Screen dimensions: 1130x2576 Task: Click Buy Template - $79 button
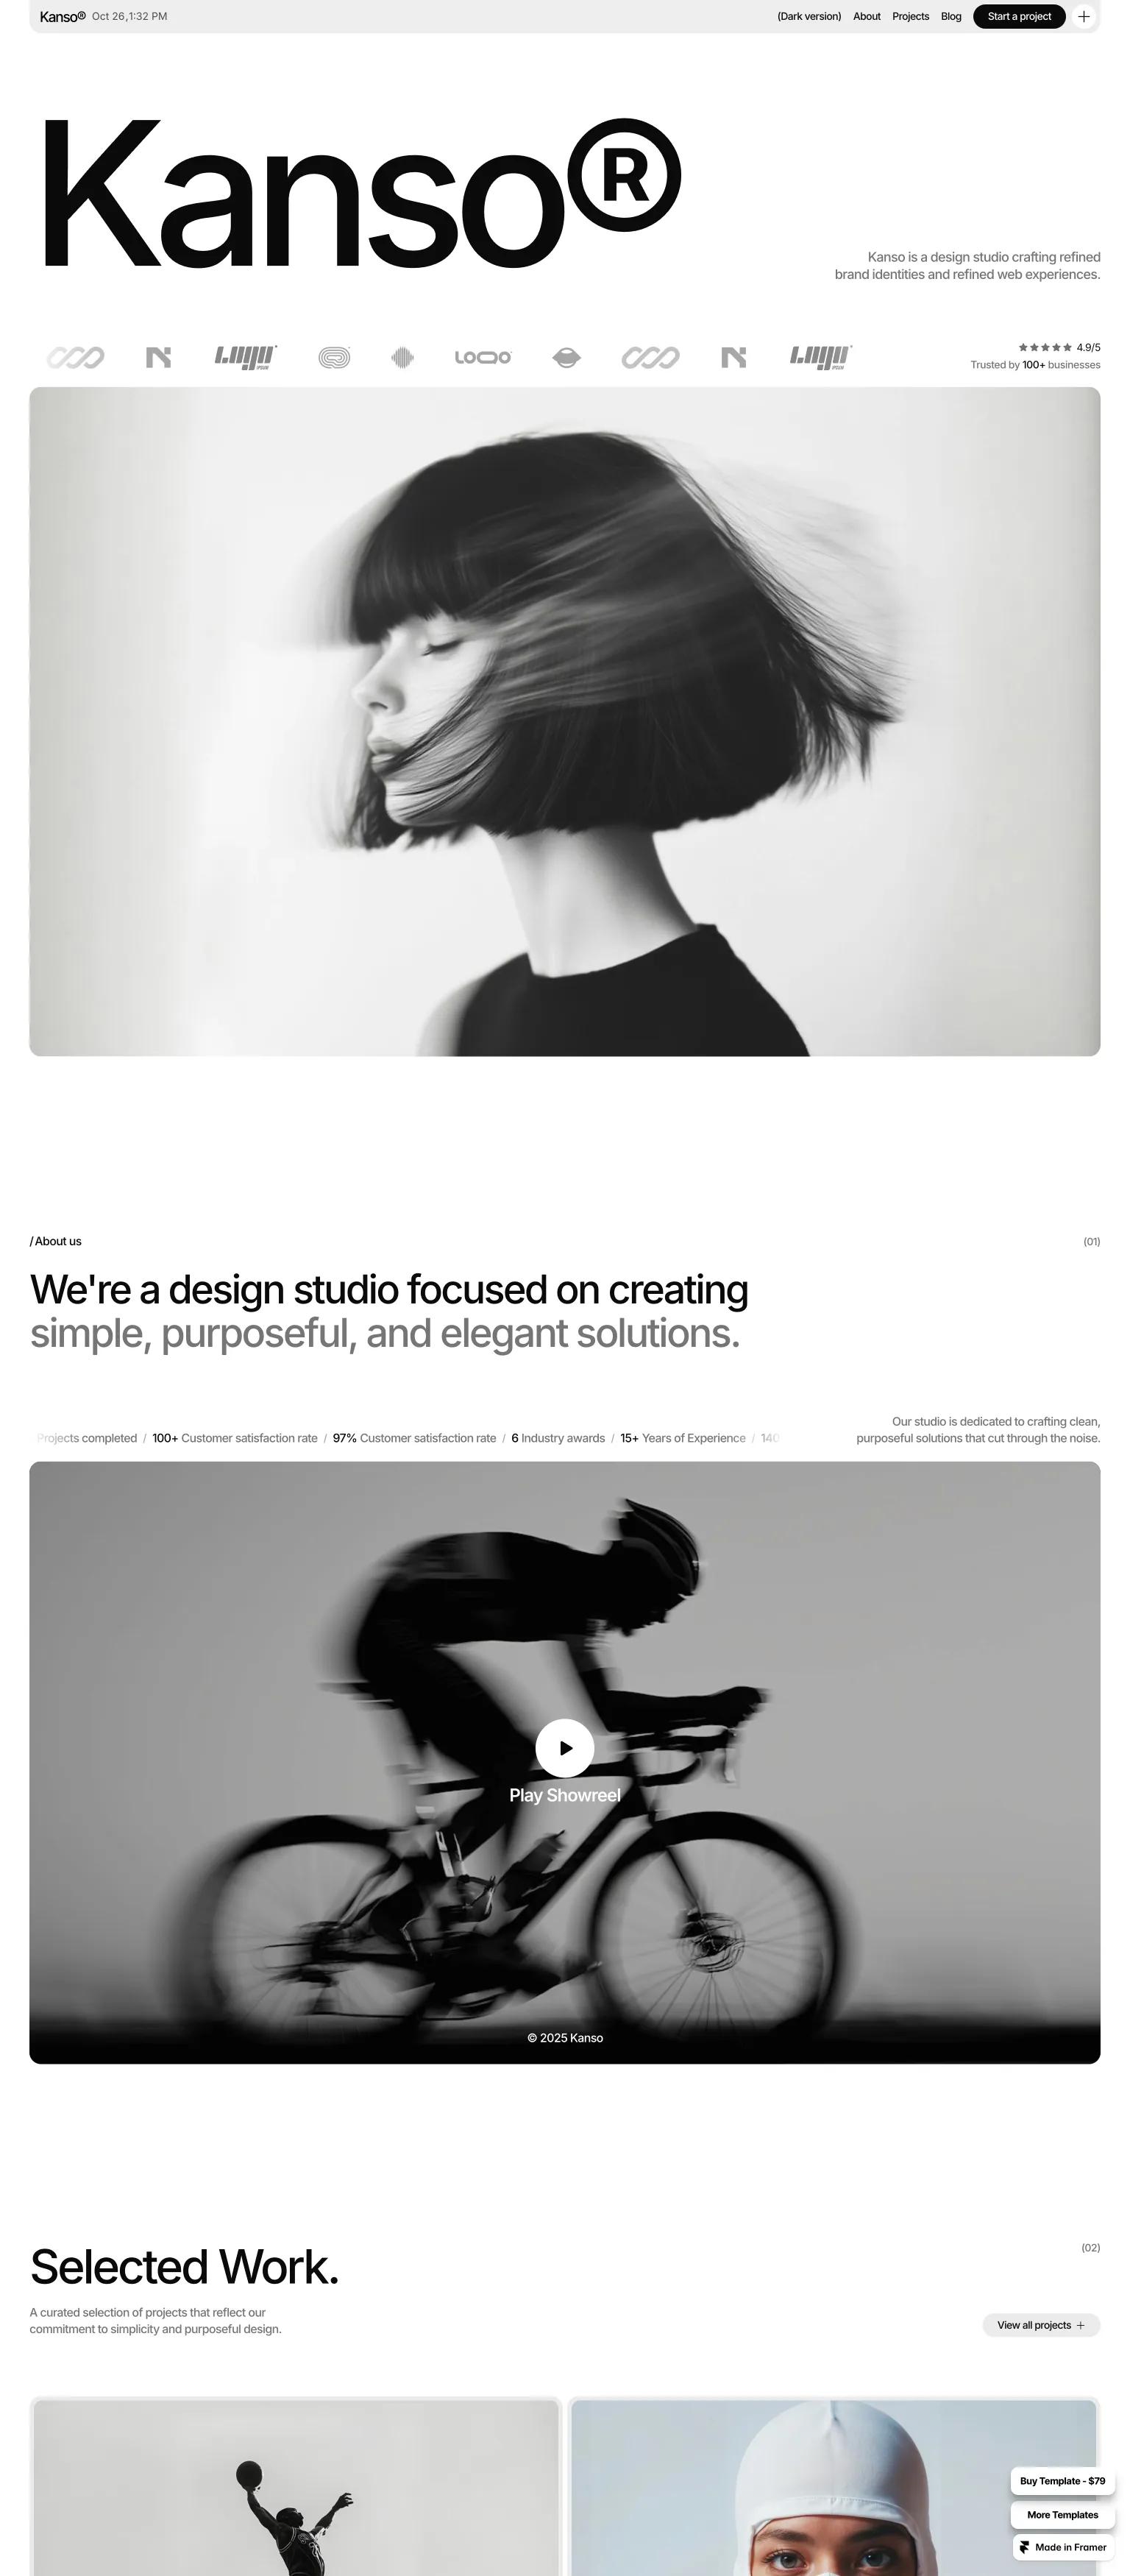click(1062, 2481)
